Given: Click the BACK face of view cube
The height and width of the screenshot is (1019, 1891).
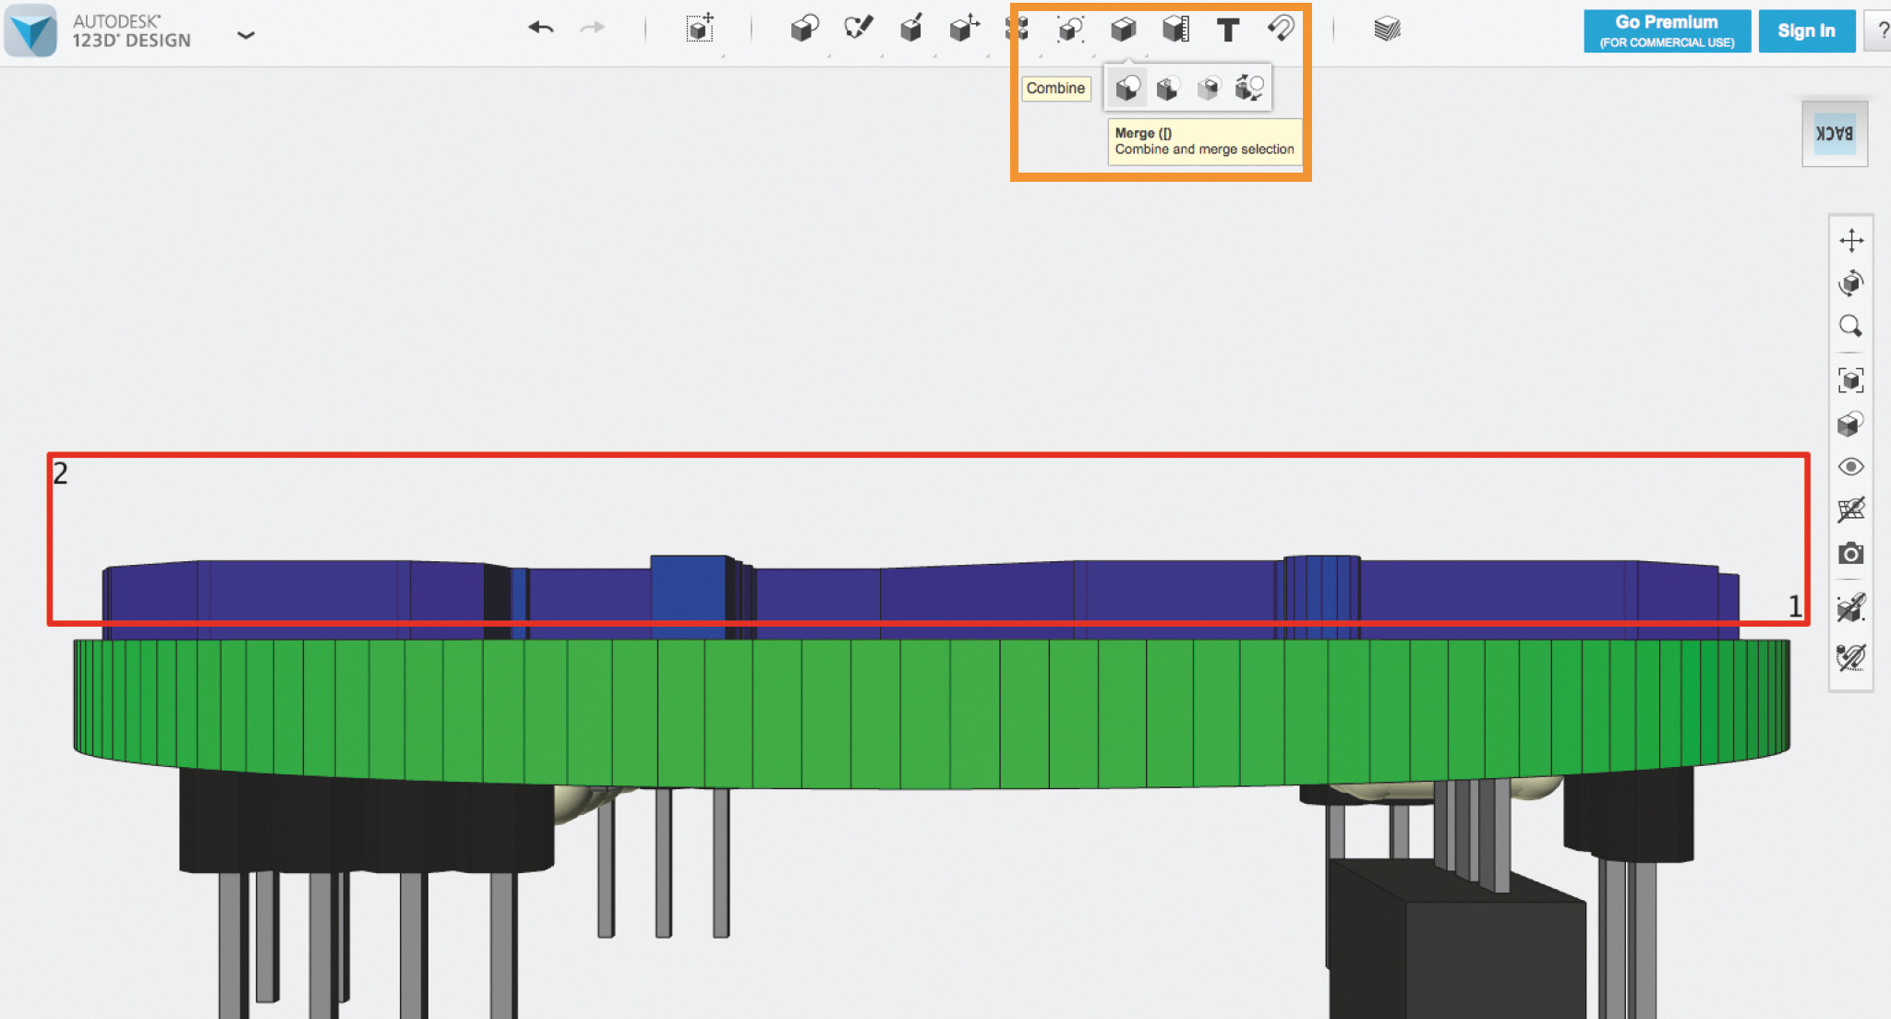Looking at the screenshot, I should tap(1834, 134).
